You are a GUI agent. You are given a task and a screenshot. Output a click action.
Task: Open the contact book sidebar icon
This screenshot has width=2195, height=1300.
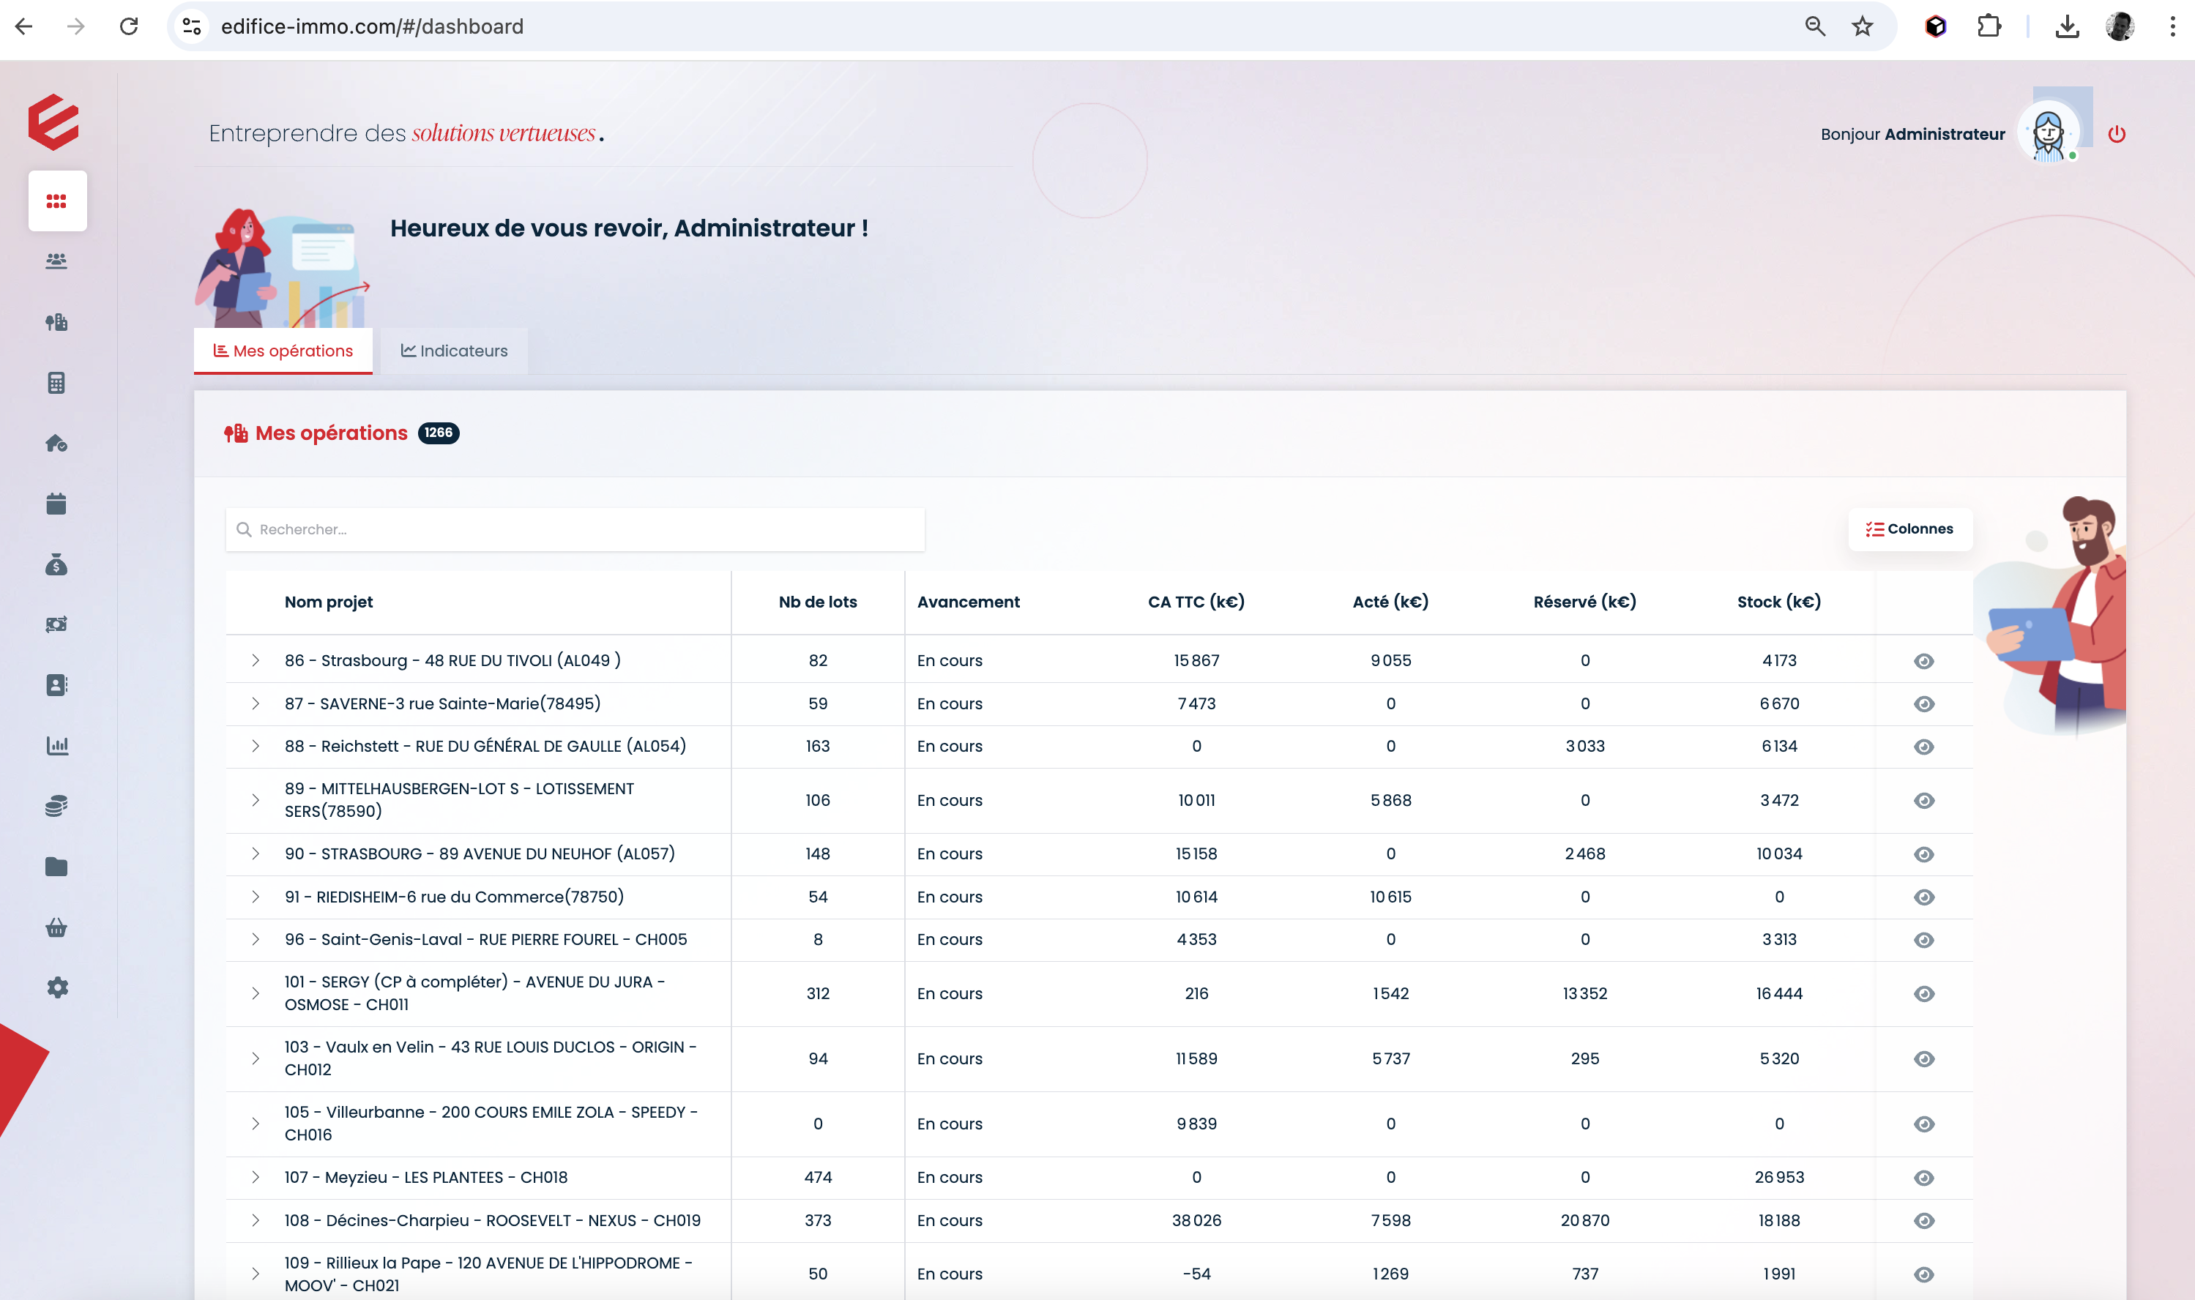point(57,685)
